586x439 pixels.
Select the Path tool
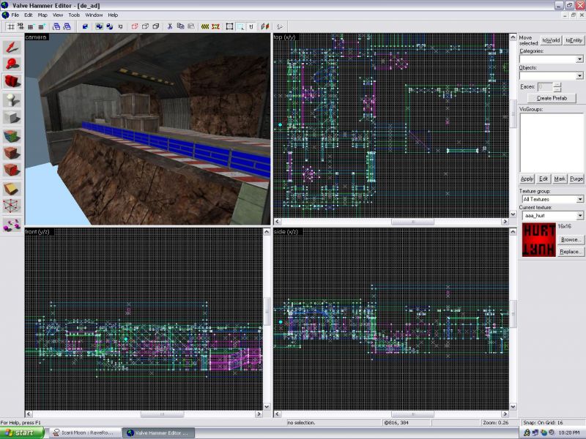(x=12, y=223)
